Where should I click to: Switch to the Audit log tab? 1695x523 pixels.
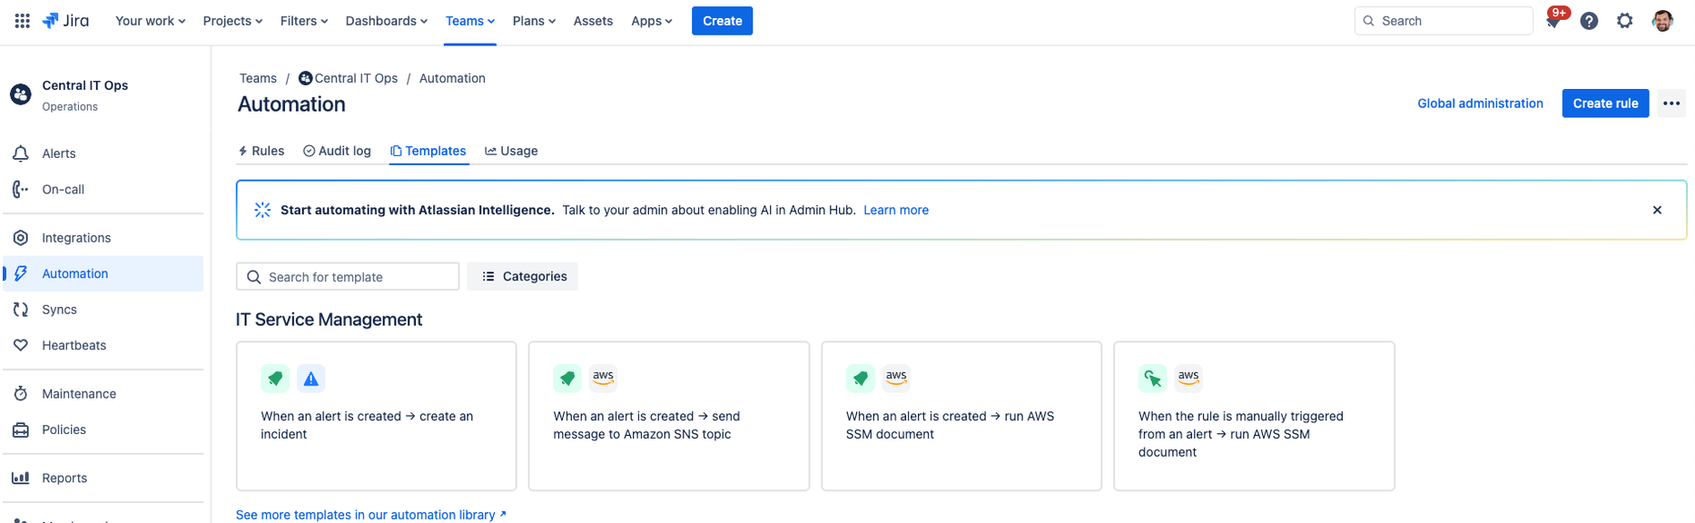pos(337,151)
